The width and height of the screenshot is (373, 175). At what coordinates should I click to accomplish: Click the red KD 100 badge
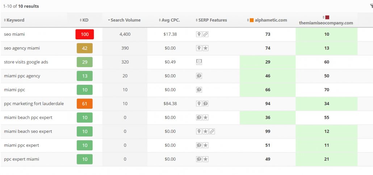[x=85, y=34]
